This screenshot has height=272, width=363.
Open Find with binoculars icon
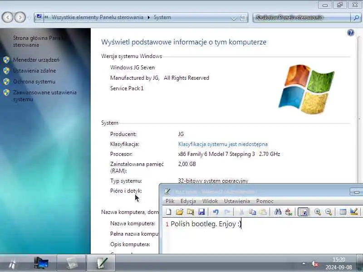click(x=278, y=212)
